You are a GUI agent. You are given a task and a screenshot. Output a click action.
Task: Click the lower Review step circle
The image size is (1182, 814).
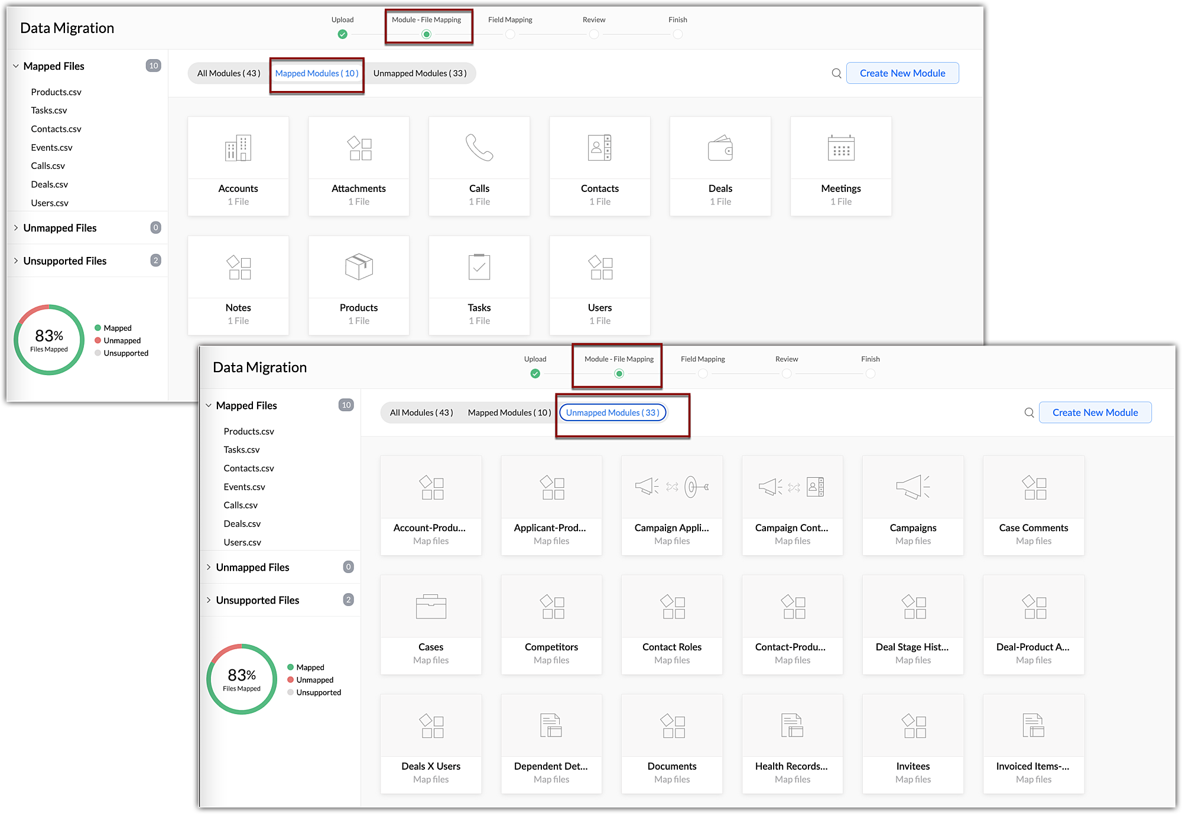pyautogui.click(x=787, y=374)
